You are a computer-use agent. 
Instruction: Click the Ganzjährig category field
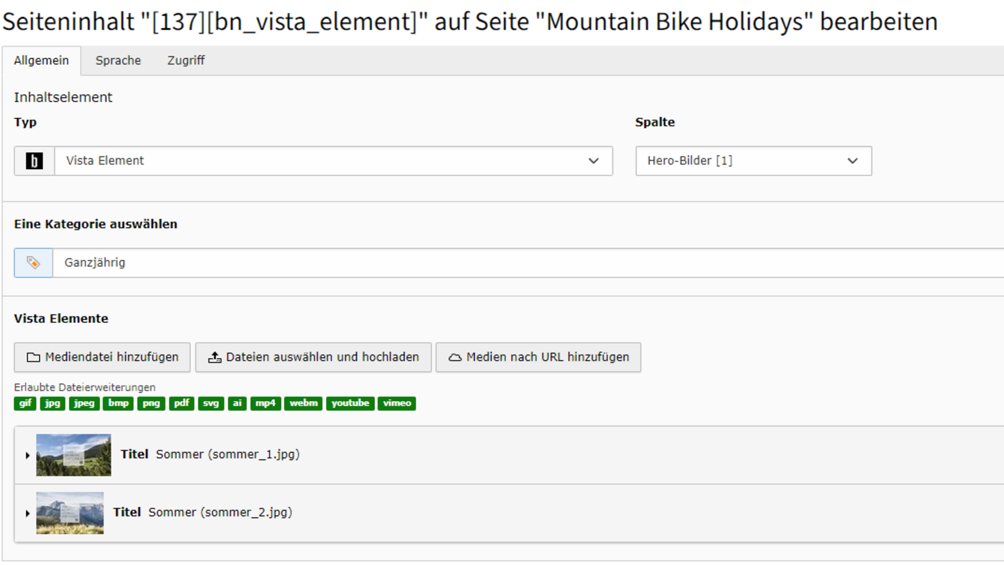(x=523, y=263)
